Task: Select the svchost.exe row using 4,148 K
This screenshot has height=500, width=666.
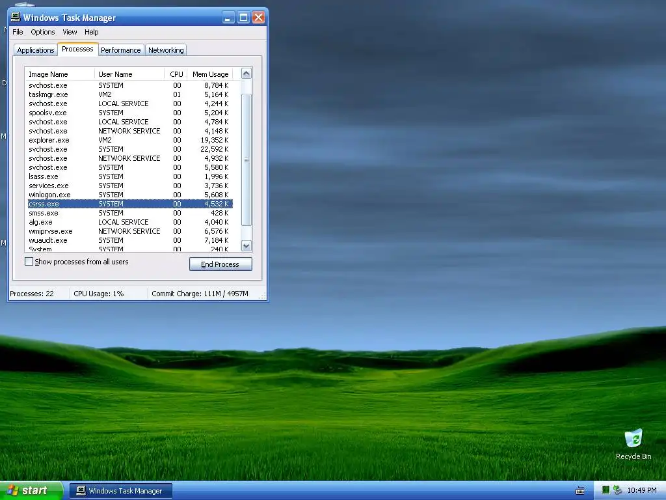Action: [x=129, y=131]
